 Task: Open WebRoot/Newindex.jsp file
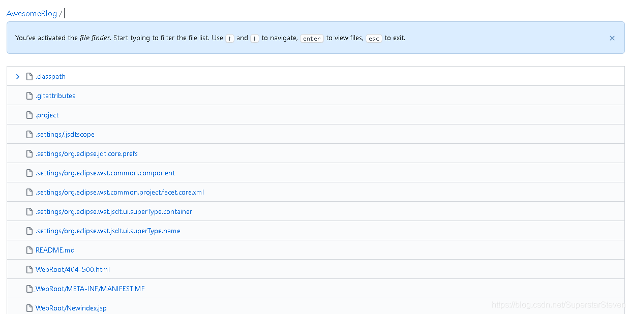71,308
